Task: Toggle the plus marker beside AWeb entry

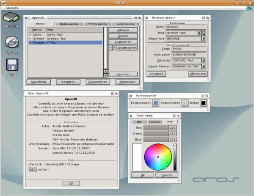Action: 30,34
